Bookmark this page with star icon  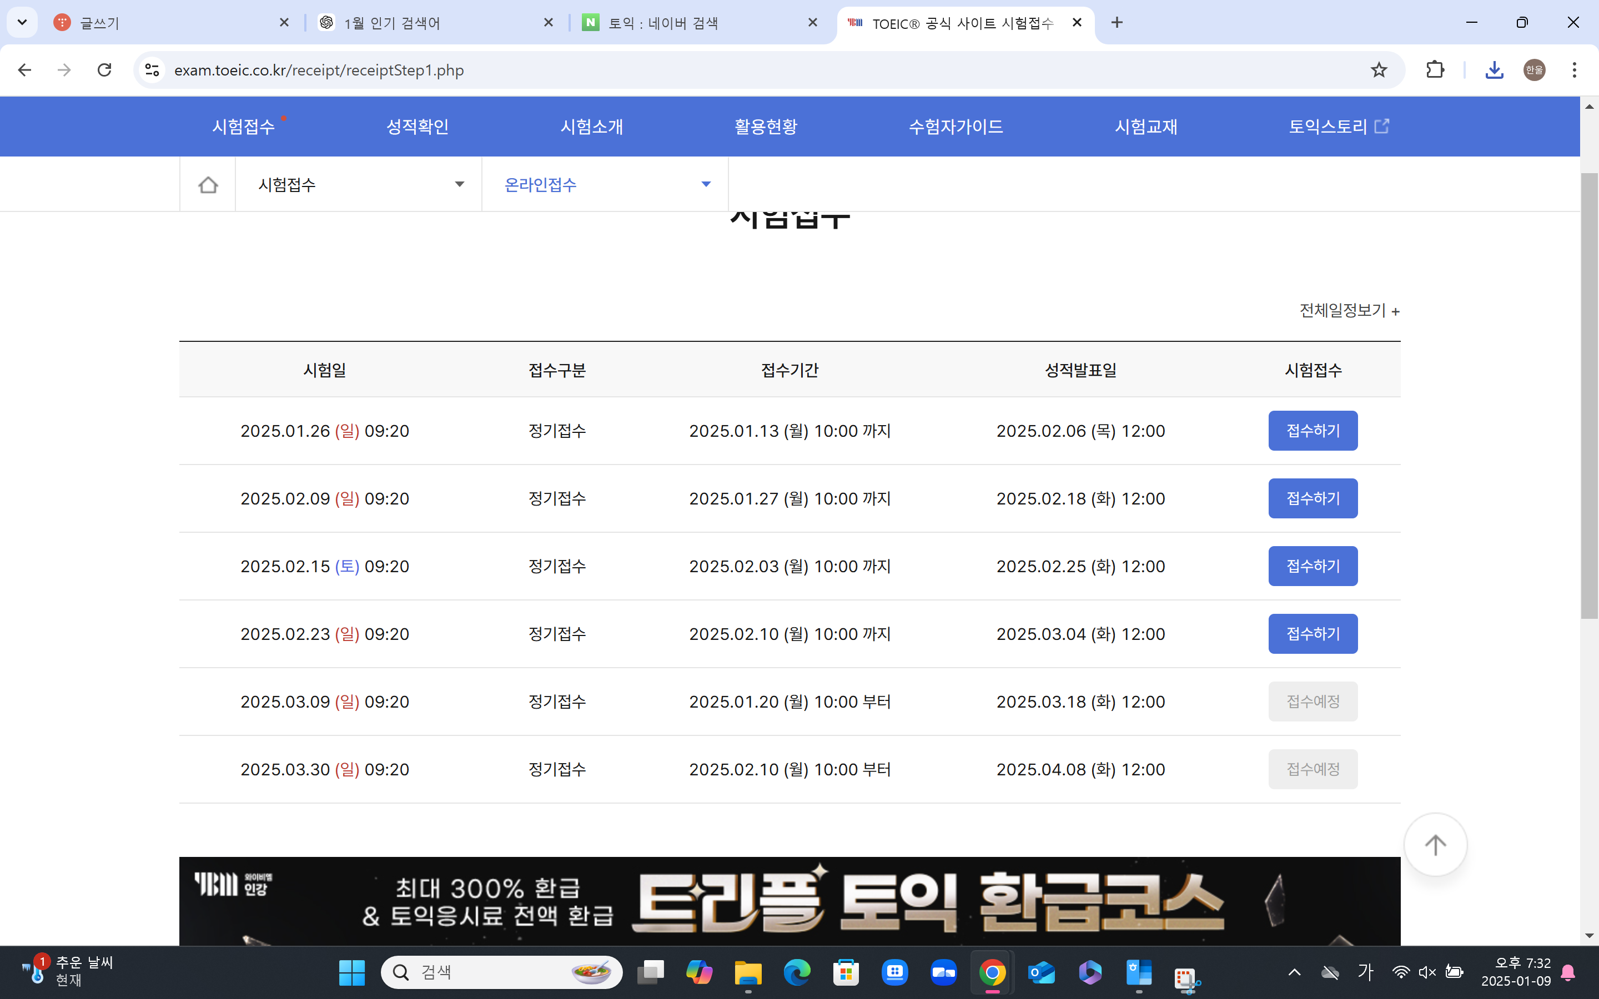1379,70
